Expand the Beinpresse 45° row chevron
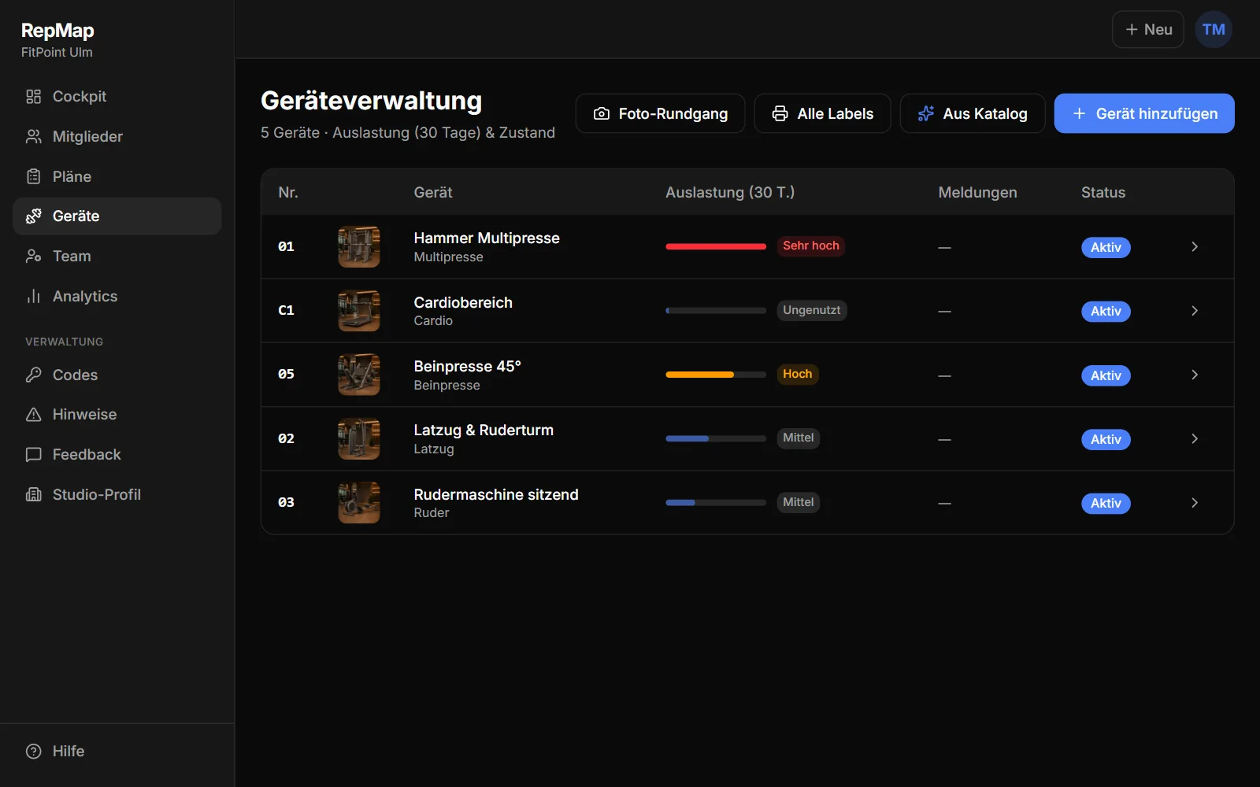The width and height of the screenshot is (1260, 787). tap(1195, 375)
